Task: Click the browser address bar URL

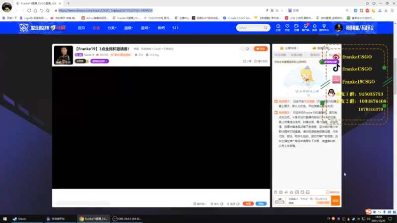Action: [105, 10]
